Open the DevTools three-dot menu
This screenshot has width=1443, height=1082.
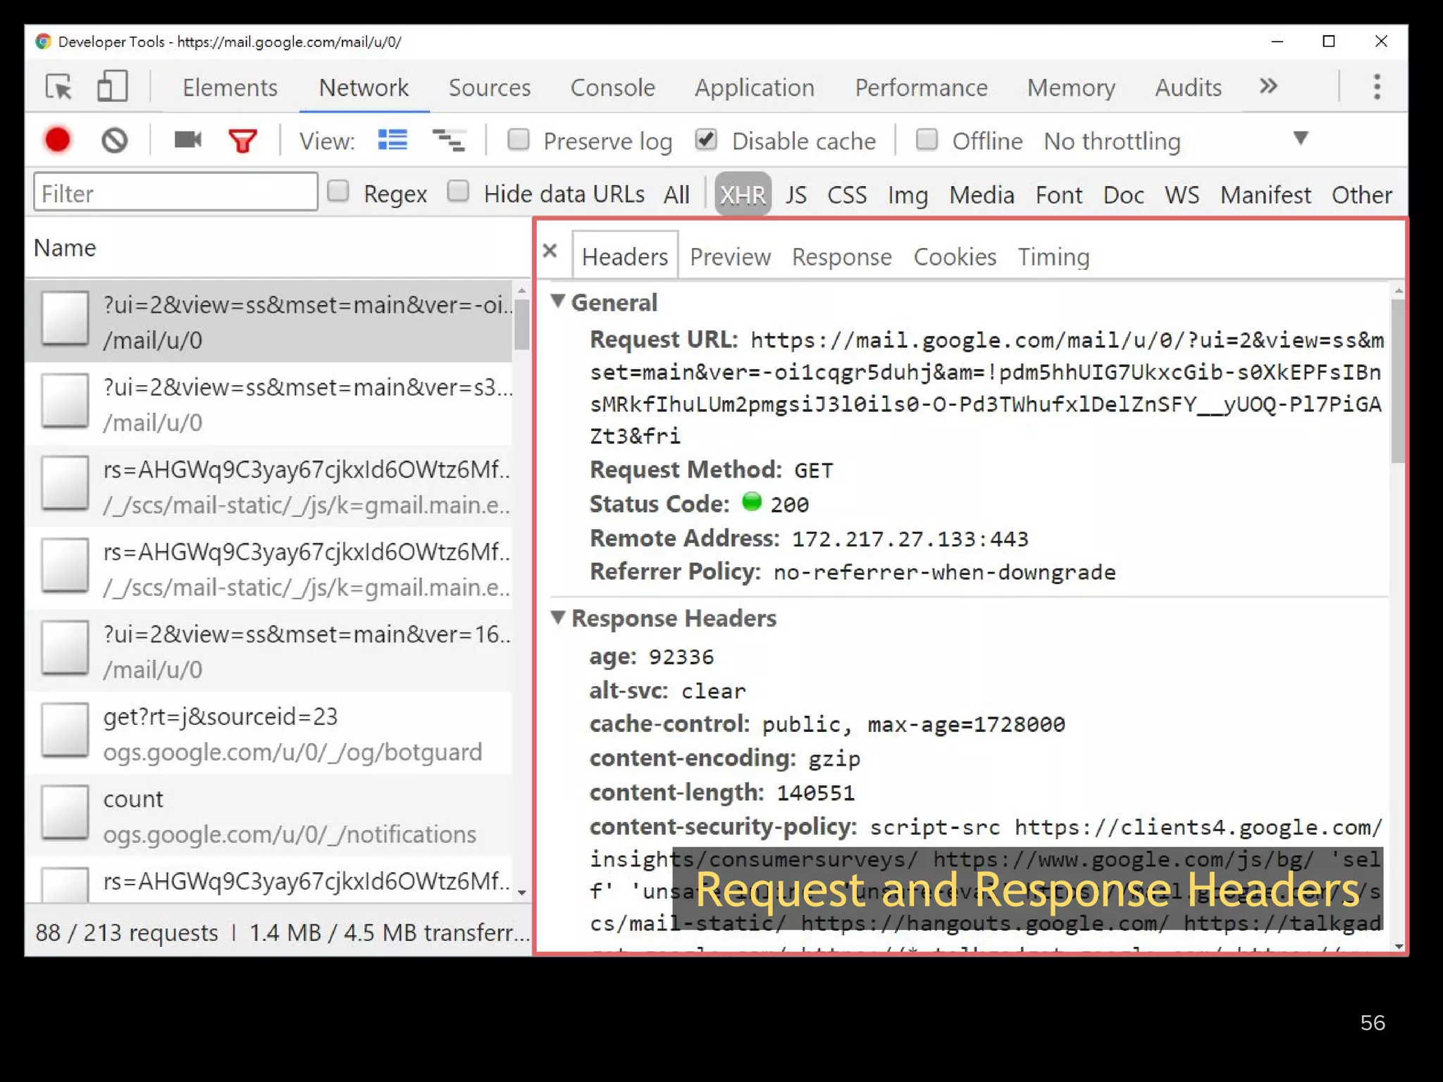click(x=1377, y=87)
